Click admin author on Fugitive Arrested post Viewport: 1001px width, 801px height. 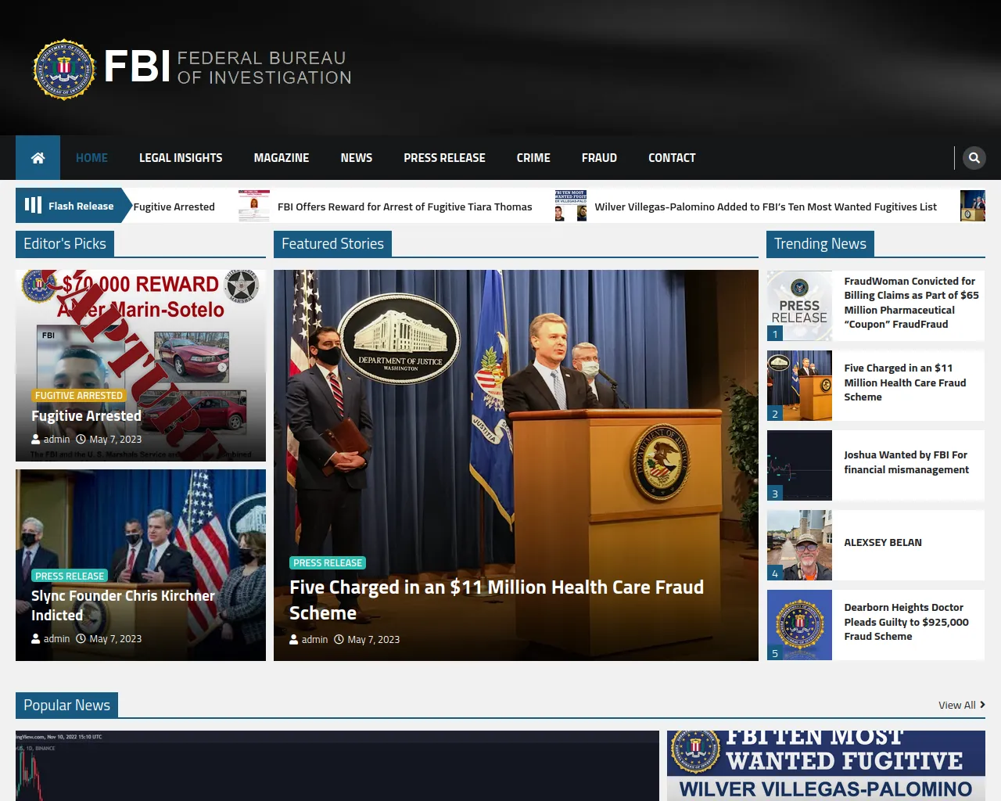56,440
